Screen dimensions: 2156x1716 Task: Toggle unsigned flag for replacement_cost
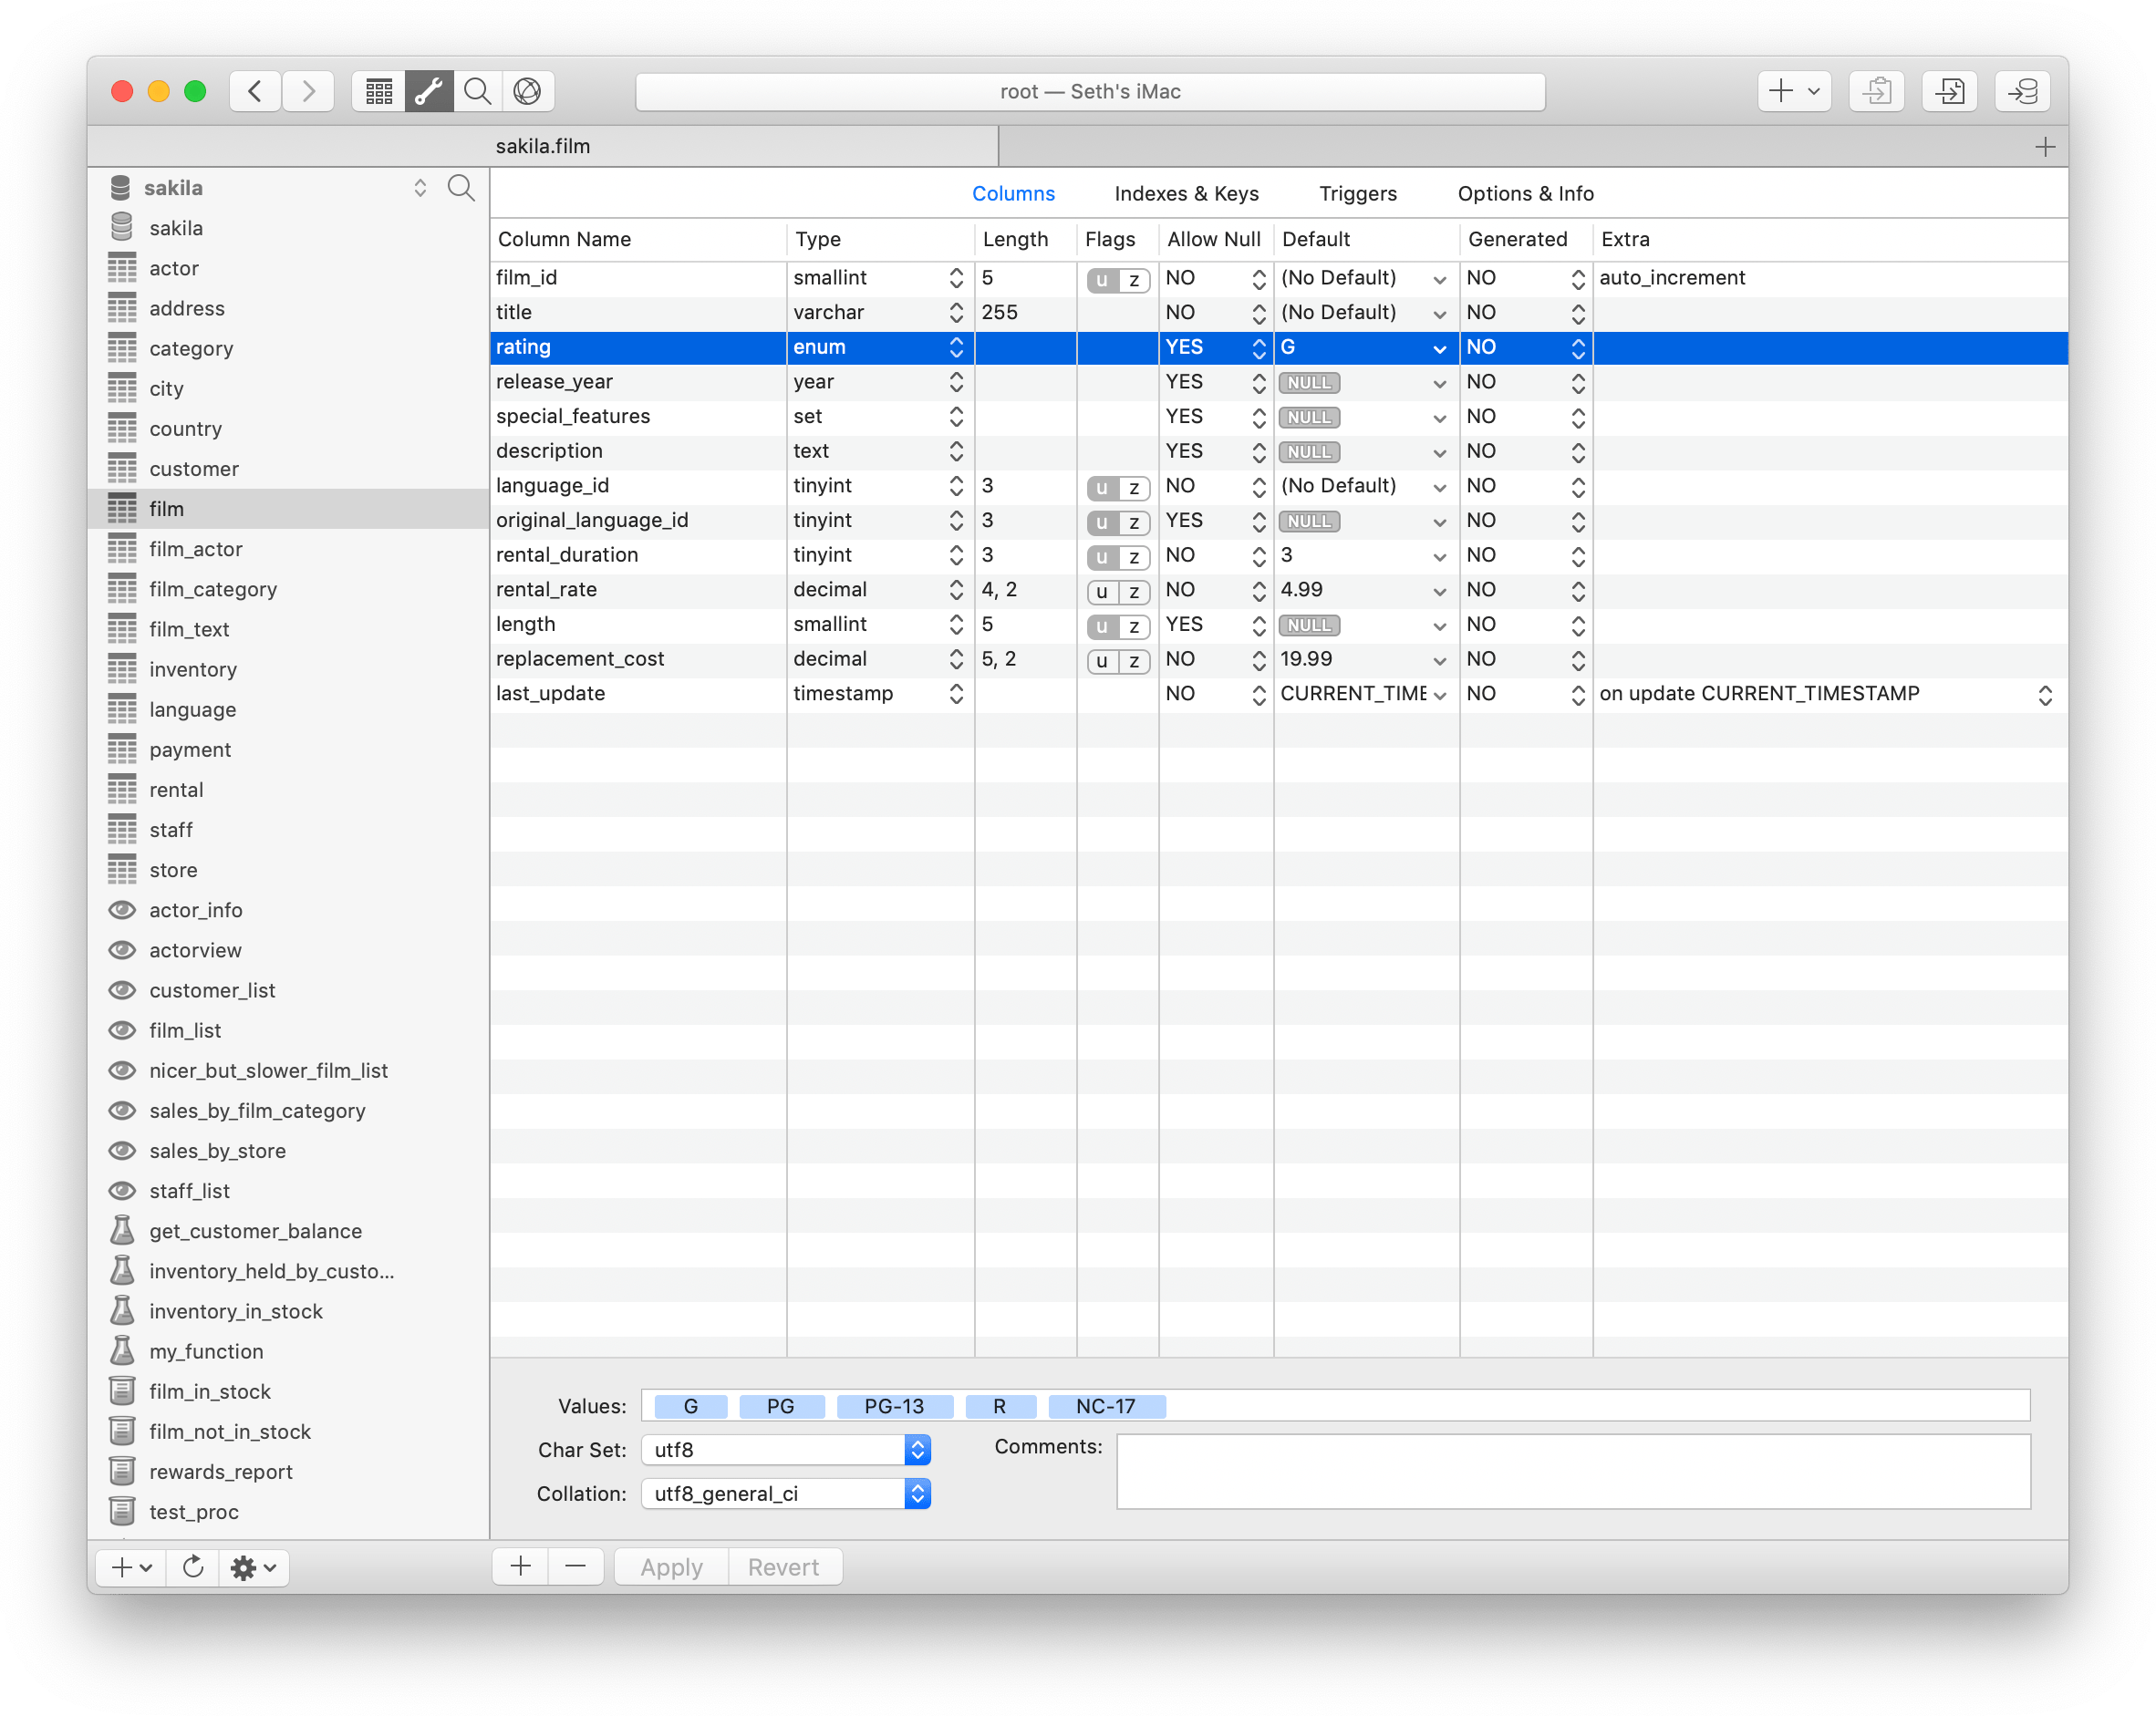pyautogui.click(x=1102, y=661)
